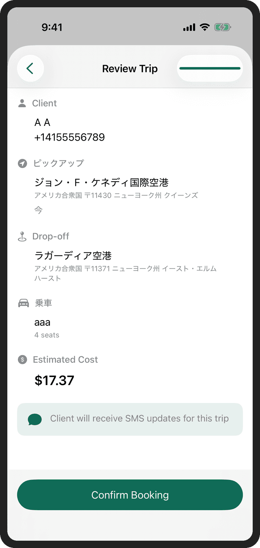Select the Review Trip title
The height and width of the screenshot is (548, 260).
[x=130, y=69]
